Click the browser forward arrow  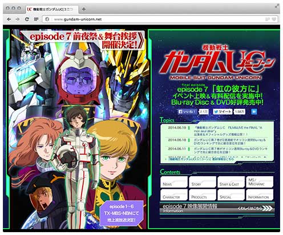tap(18, 19)
